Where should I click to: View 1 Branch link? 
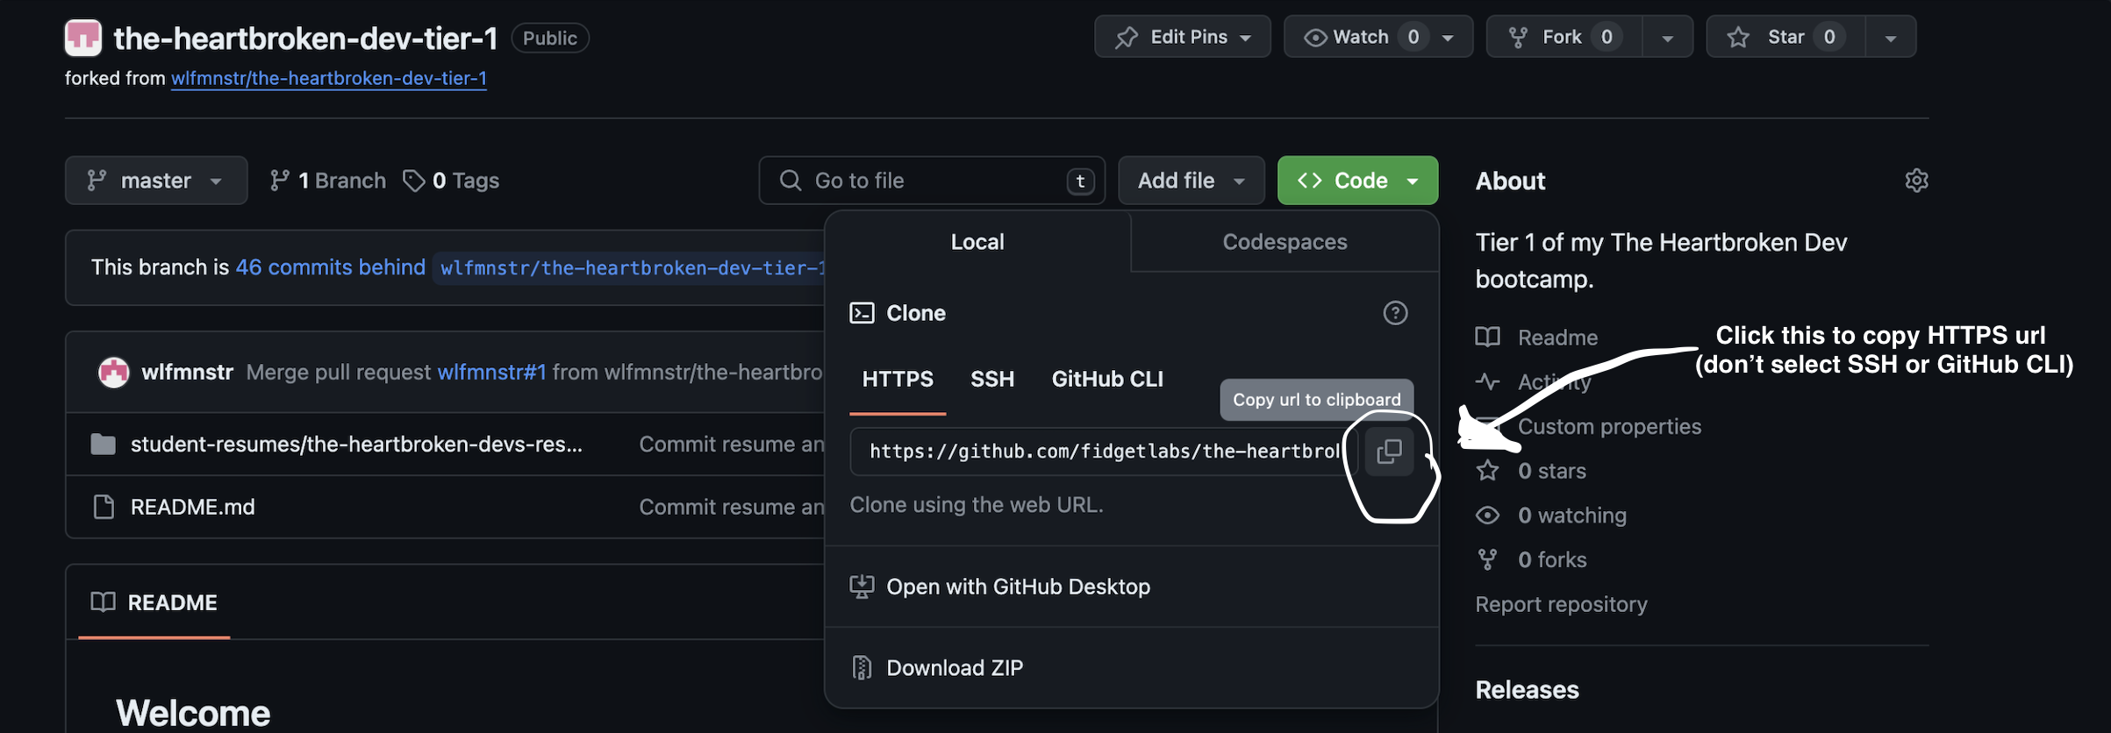coord(328,181)
